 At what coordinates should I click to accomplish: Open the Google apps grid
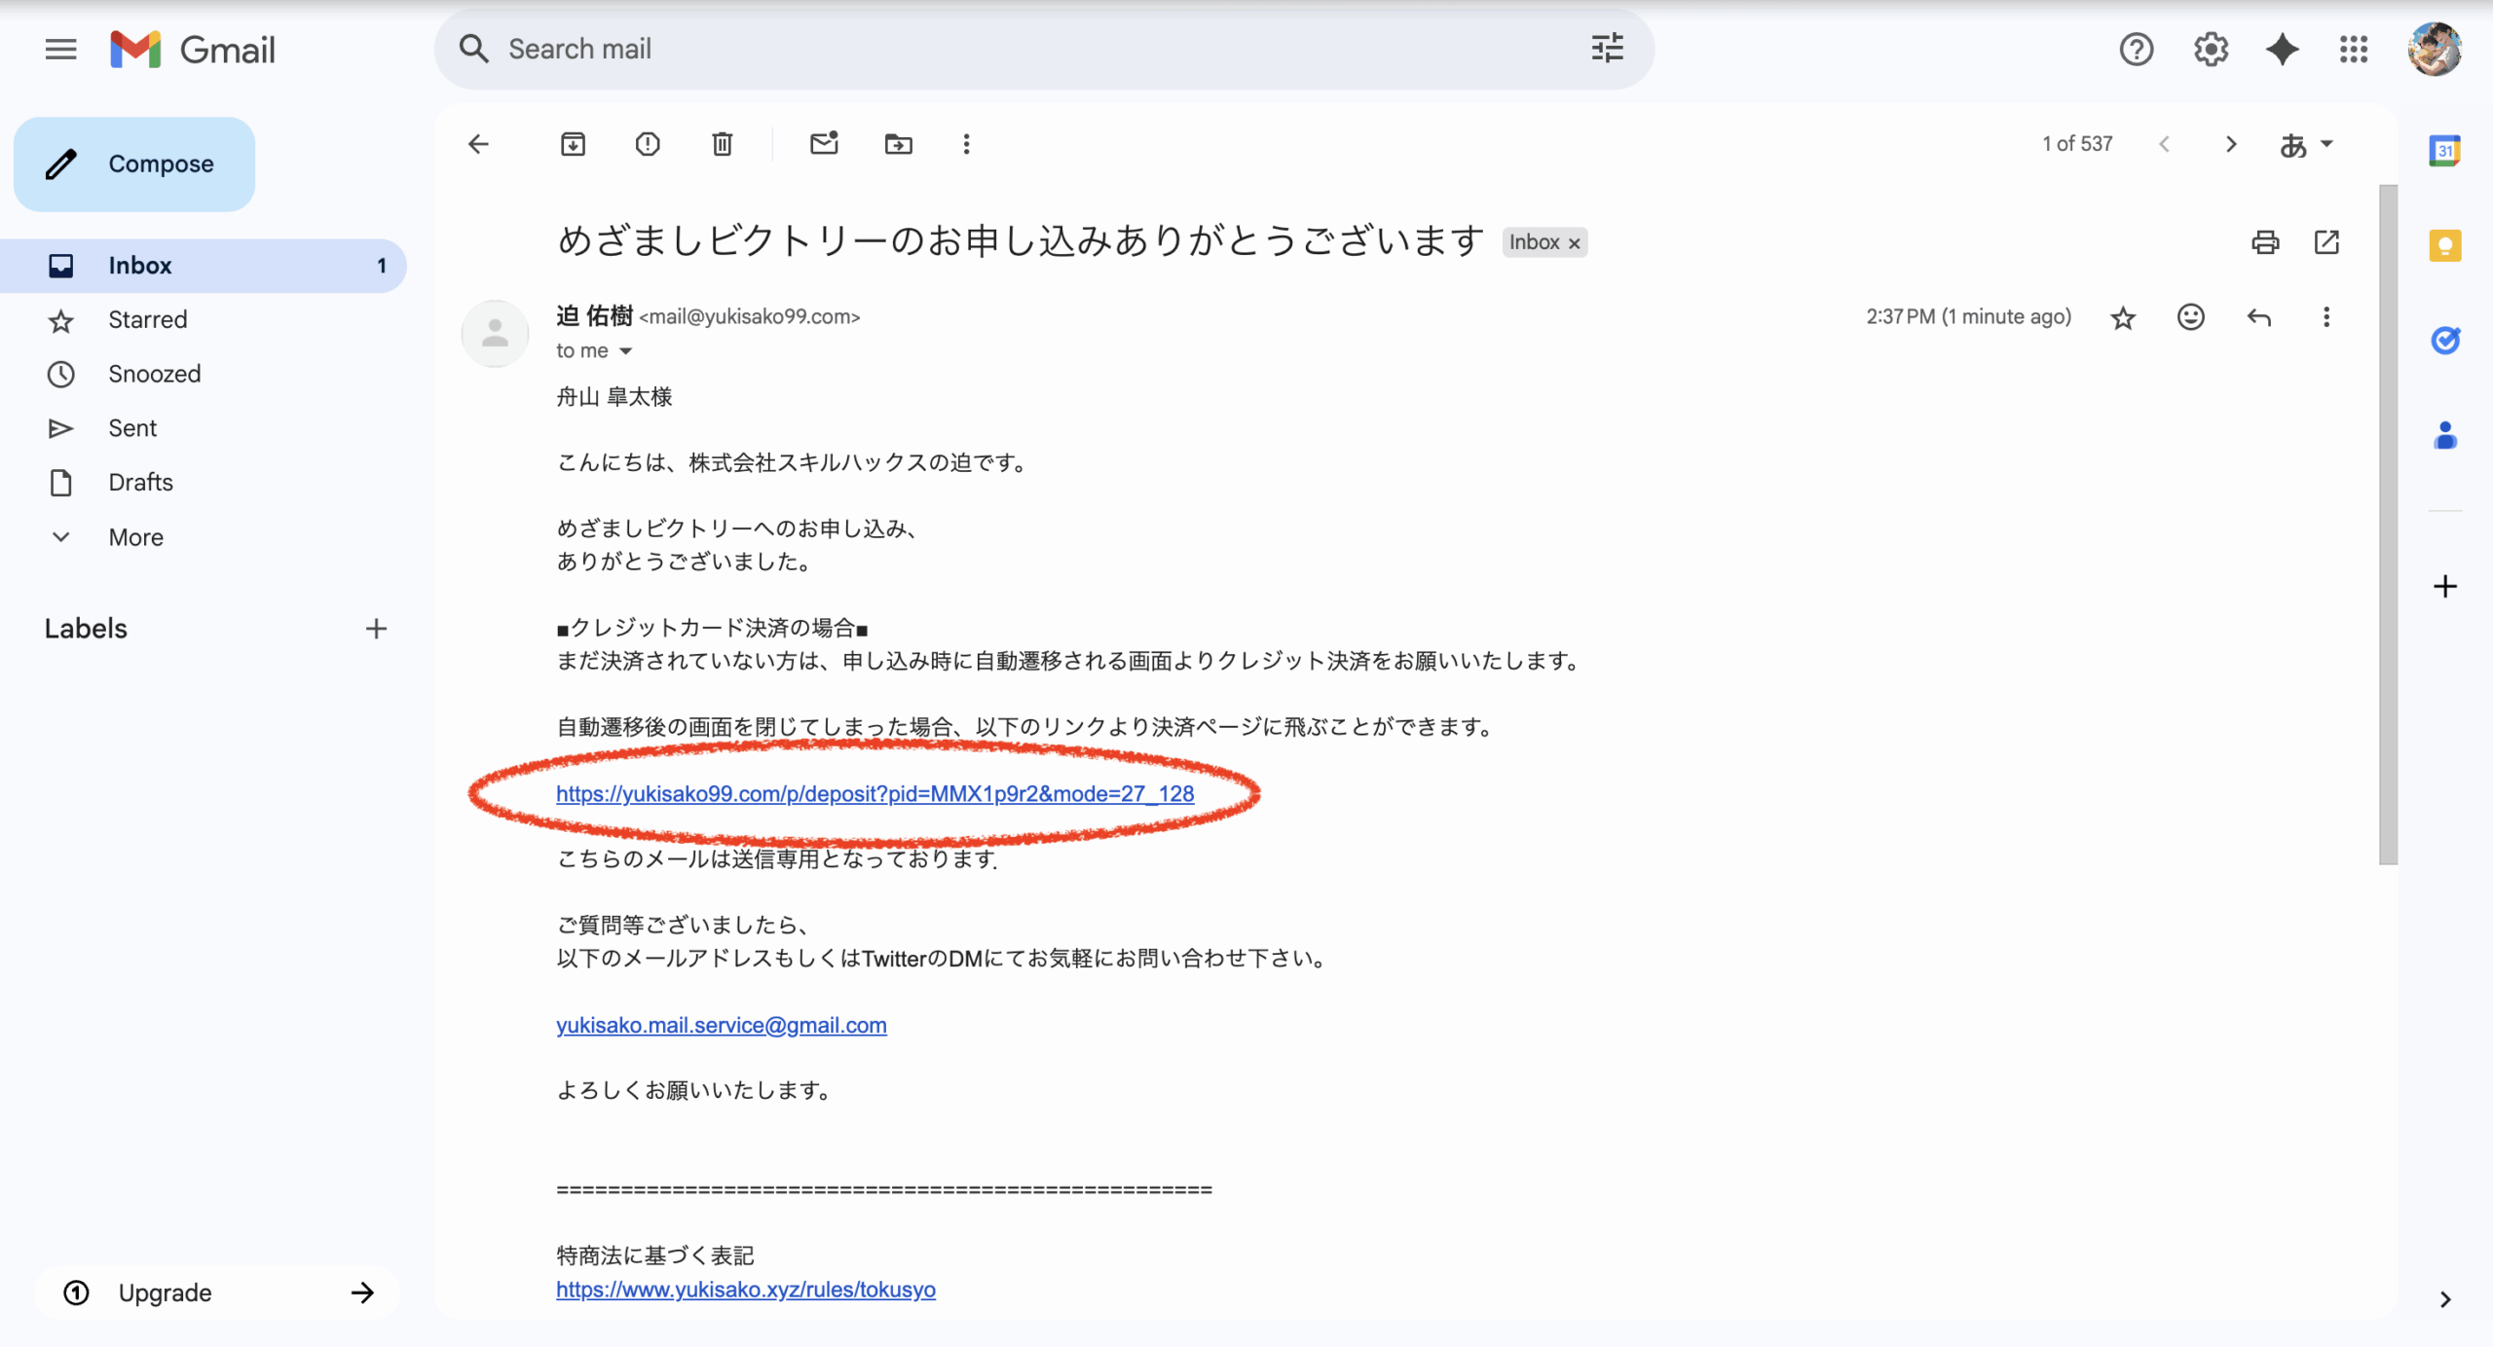[x=2353, y=49]
